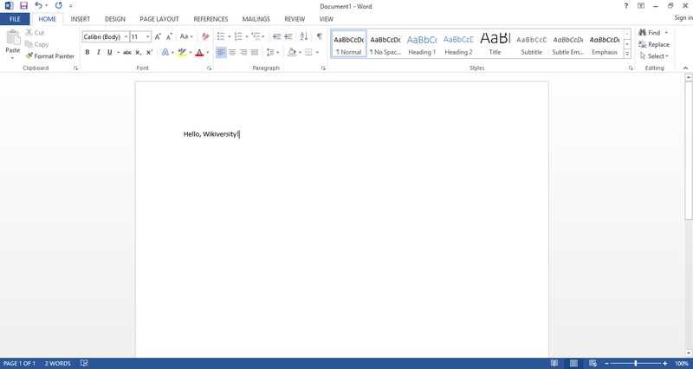Click the Sort icon in Paragraph group

click(x=304, y=36)
